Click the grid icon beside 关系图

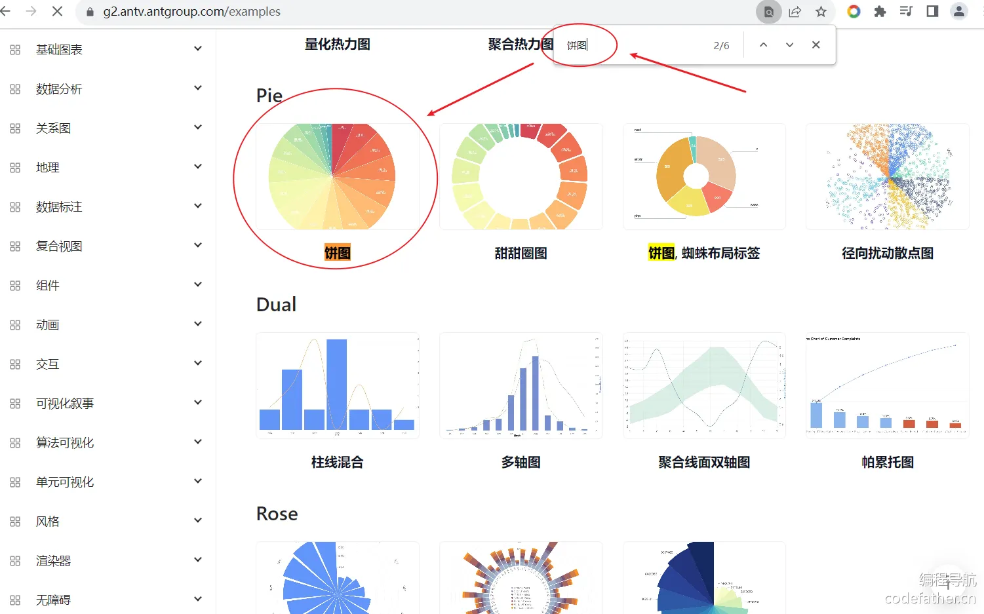15,128
